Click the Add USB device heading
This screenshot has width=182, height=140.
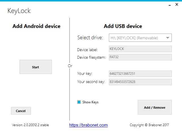coord(123,26)
